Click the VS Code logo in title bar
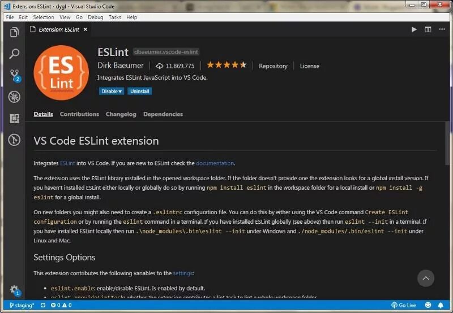Screen dimensions: 453x313 [7, 6]
